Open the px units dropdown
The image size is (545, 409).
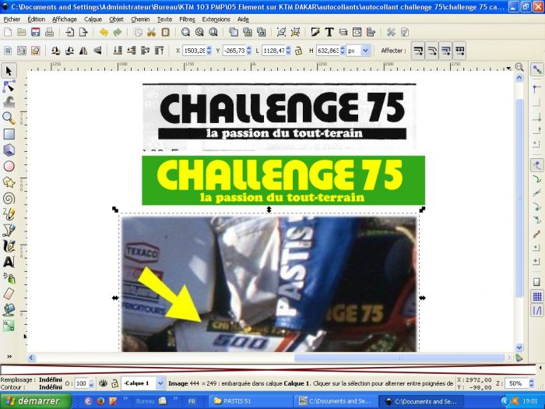(359, 51)
